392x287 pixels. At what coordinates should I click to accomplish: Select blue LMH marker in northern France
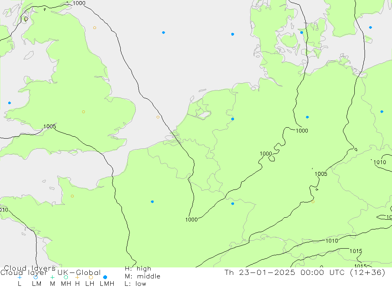coord(152,202)
